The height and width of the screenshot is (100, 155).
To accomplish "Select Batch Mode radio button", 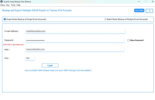I will click(x=105, y=19).
